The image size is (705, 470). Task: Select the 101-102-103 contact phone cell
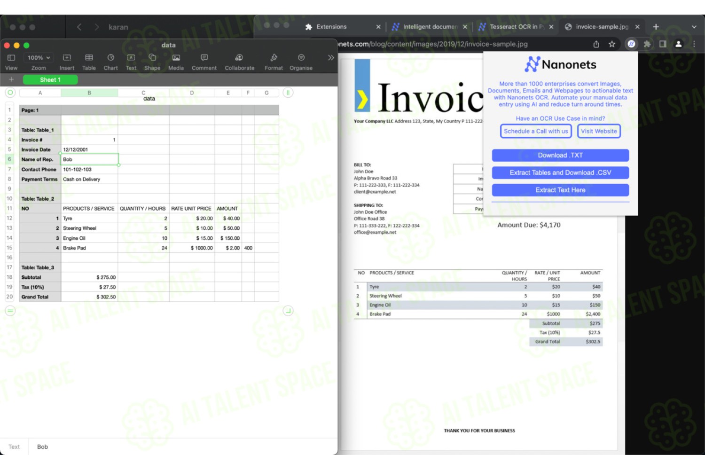click(89, 169)
